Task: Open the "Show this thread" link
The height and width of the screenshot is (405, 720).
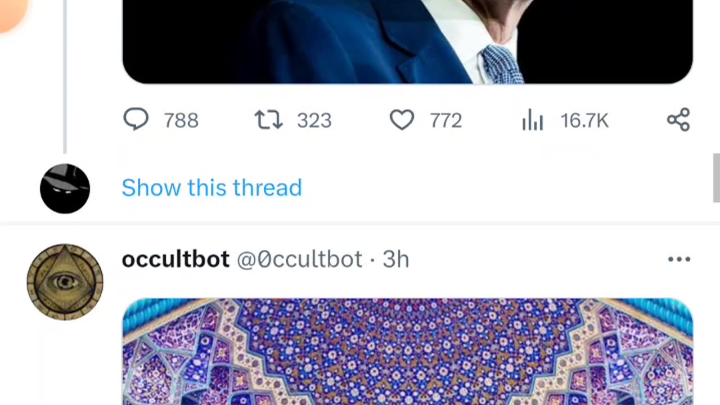Action: point(211,187)
